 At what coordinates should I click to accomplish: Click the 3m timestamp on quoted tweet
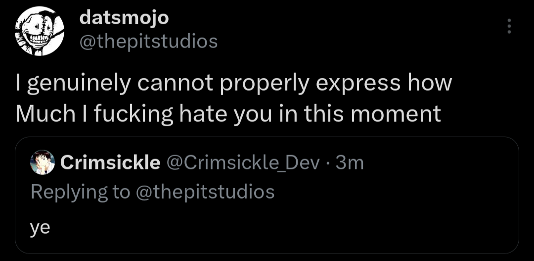pos(350,162)
